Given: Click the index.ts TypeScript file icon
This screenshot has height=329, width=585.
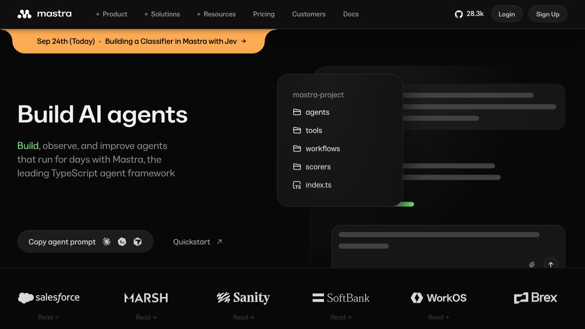Looking at the screenshot, I should tap(297, 185).
